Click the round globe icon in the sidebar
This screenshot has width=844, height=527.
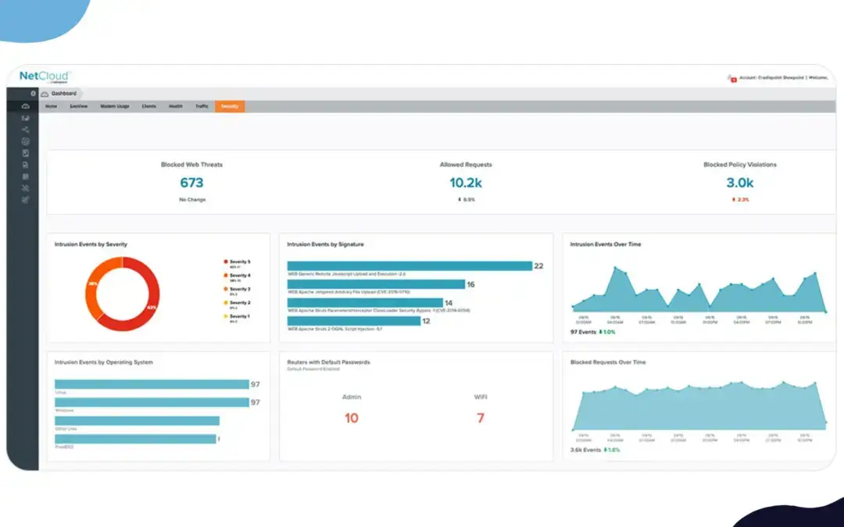[26, 141]
